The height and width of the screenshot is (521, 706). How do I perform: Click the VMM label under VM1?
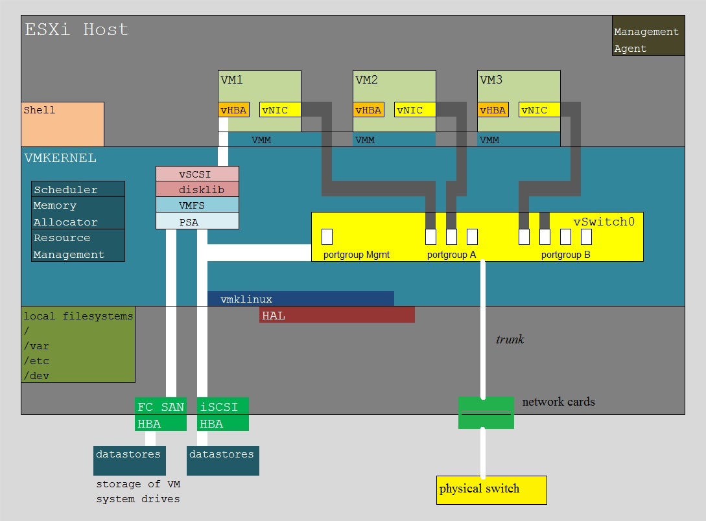[261, 140]
